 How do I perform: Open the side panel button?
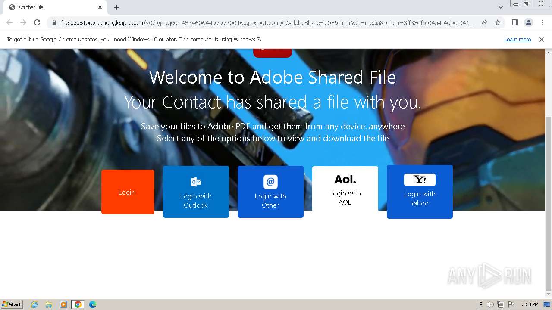514,22
